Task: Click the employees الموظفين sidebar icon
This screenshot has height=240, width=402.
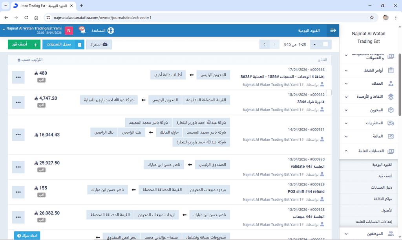Action: pyautogui.click(x=391, y=234)
